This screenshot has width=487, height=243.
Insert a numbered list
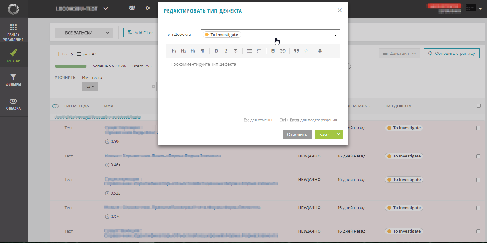tap(259, 51)
